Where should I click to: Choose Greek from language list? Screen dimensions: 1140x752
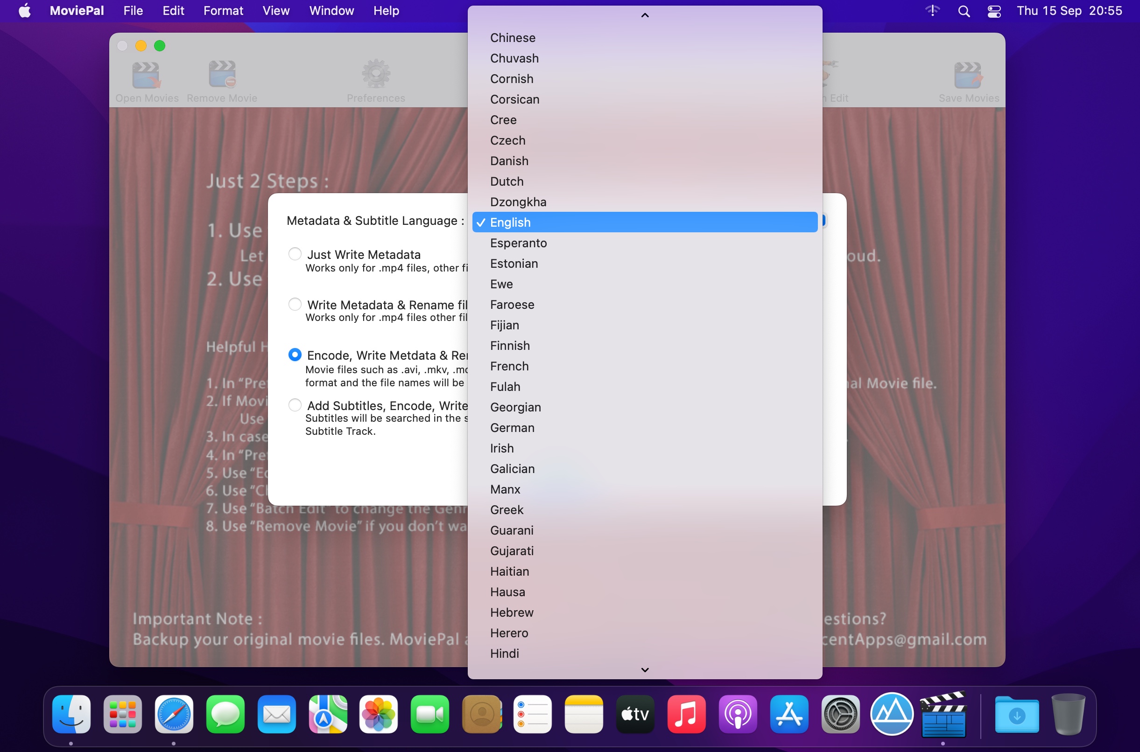645,509
